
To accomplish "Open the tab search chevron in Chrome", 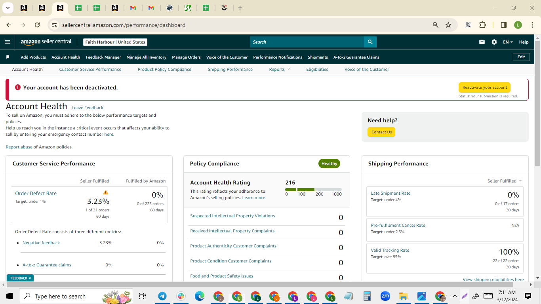I will [8, 8].
